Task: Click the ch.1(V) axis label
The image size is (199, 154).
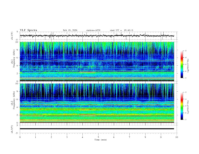Action: pyautogui.click(x=12, y=36)
